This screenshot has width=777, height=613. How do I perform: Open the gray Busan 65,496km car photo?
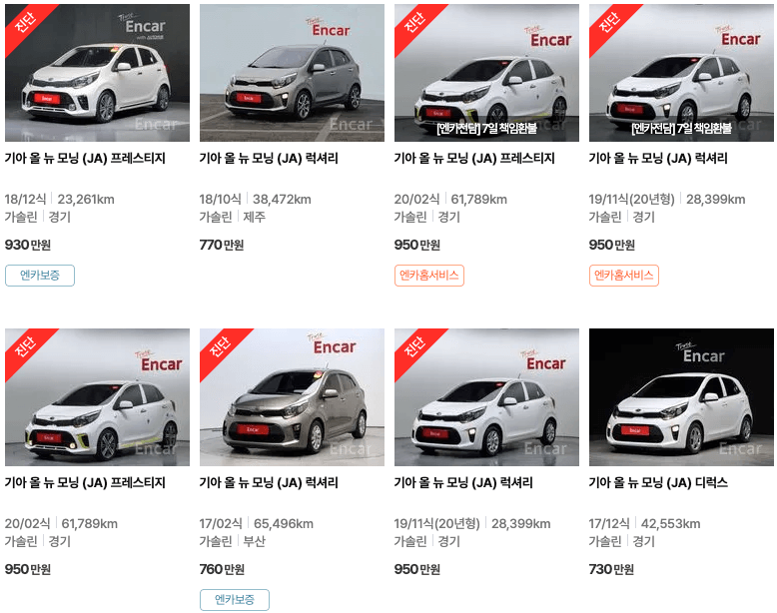pyautogui.click(x=292, y=397)
